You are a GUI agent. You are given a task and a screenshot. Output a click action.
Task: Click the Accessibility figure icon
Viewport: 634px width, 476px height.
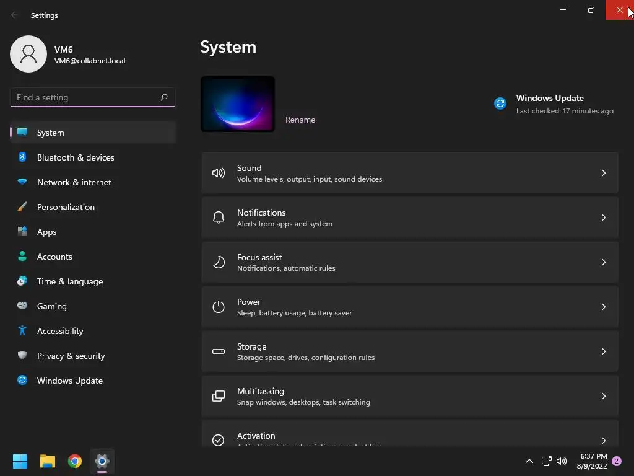click(22, 331)
